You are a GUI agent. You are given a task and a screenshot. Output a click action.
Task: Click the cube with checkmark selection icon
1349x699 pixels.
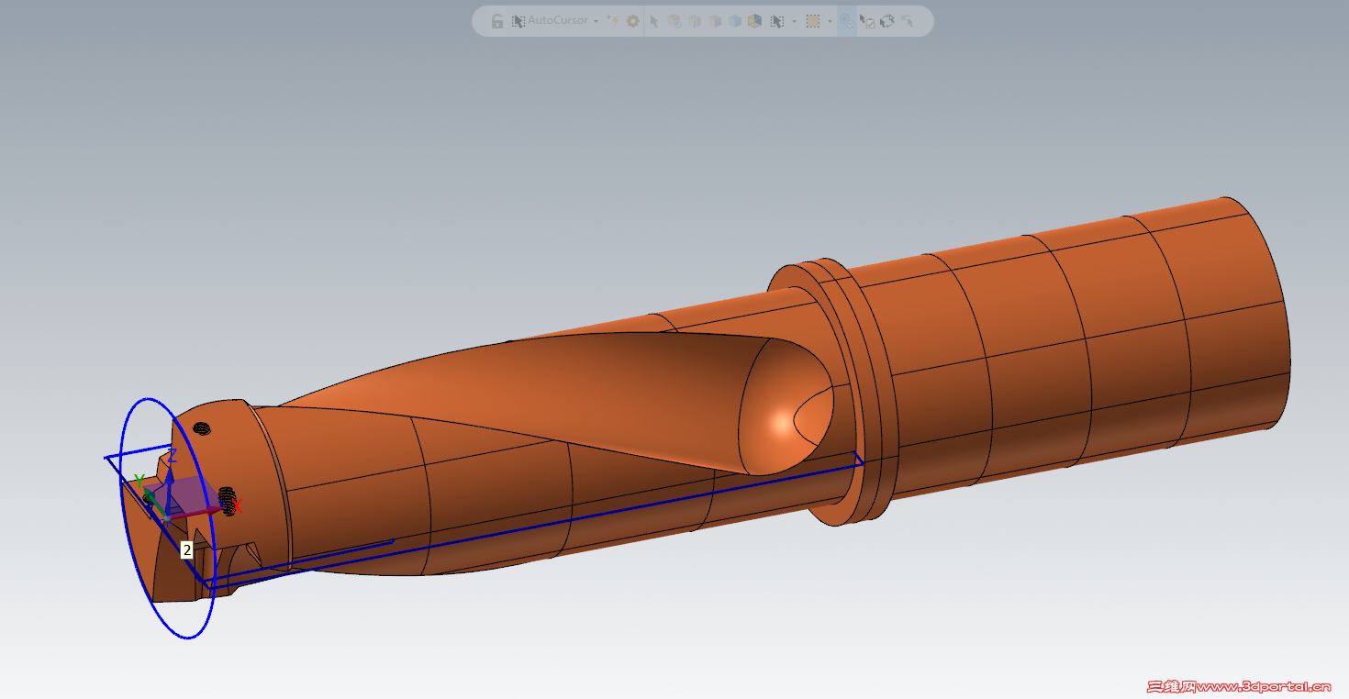click(x=674, y=21)
